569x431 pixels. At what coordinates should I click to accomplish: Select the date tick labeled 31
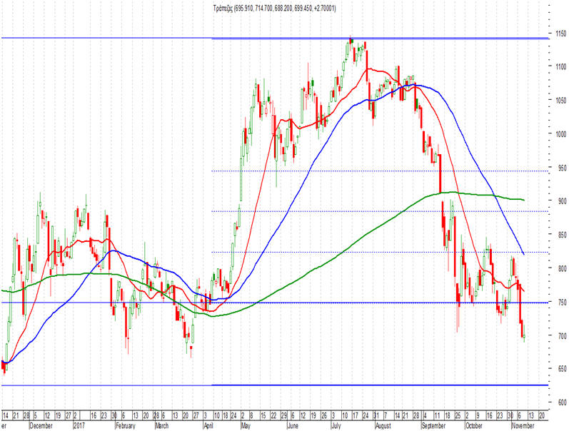point(377,415)
